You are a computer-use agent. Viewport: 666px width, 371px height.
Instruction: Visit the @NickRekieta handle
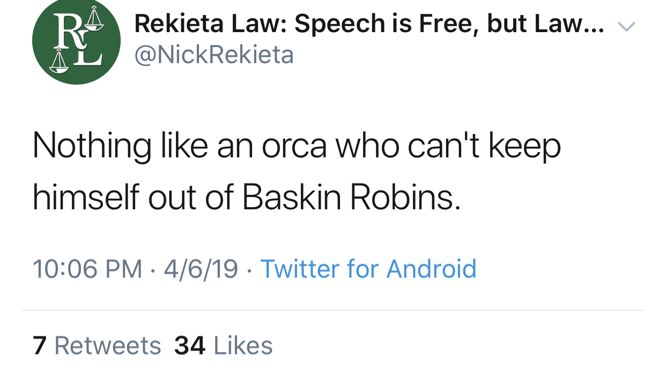pos(213,55)
